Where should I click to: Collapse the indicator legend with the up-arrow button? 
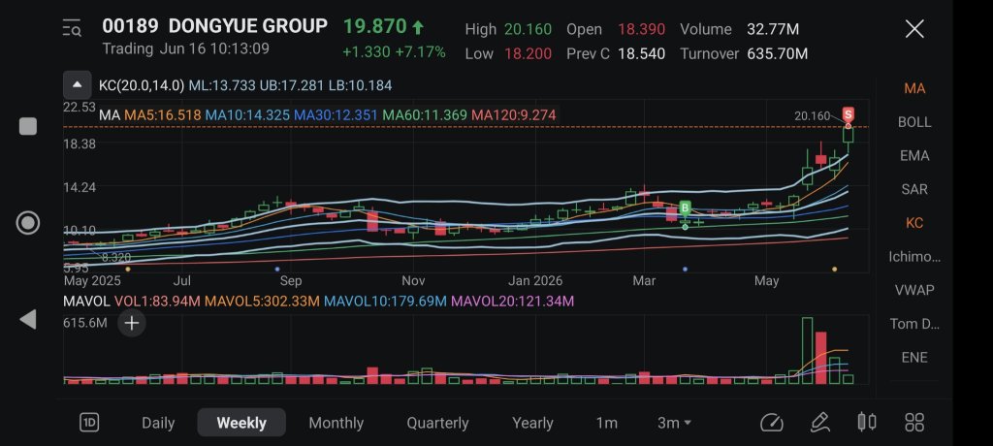coord(78,85)
